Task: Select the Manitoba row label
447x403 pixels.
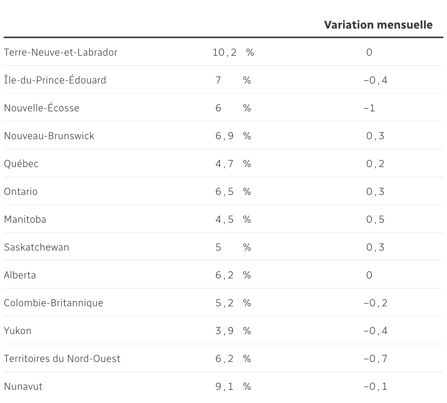Action: point(25,219)
